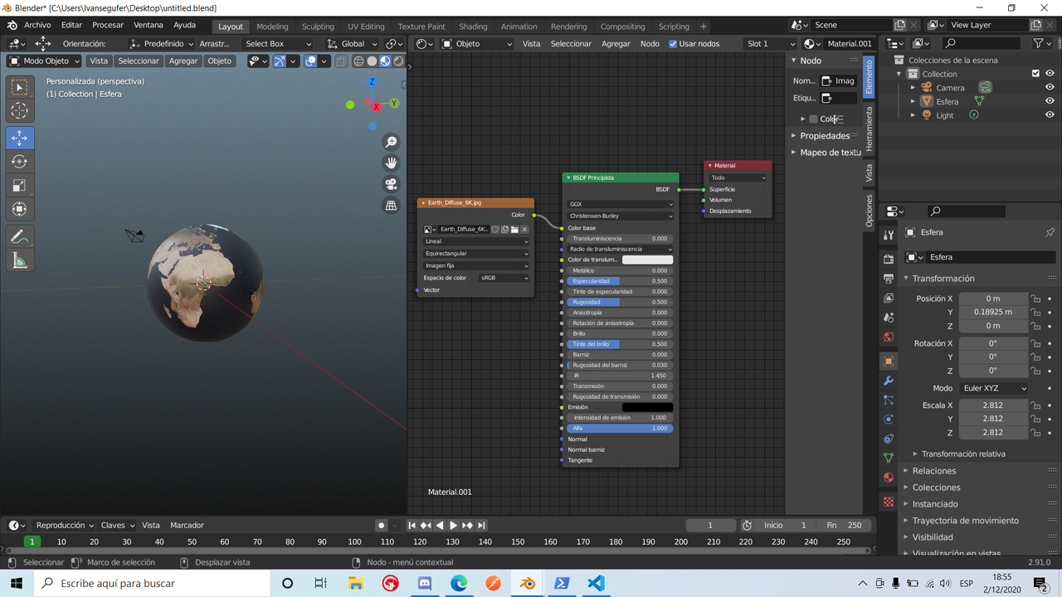Zoom the viewport with the magnifier icon
The image size is (1062, 597).
click(x=391, y=141)
